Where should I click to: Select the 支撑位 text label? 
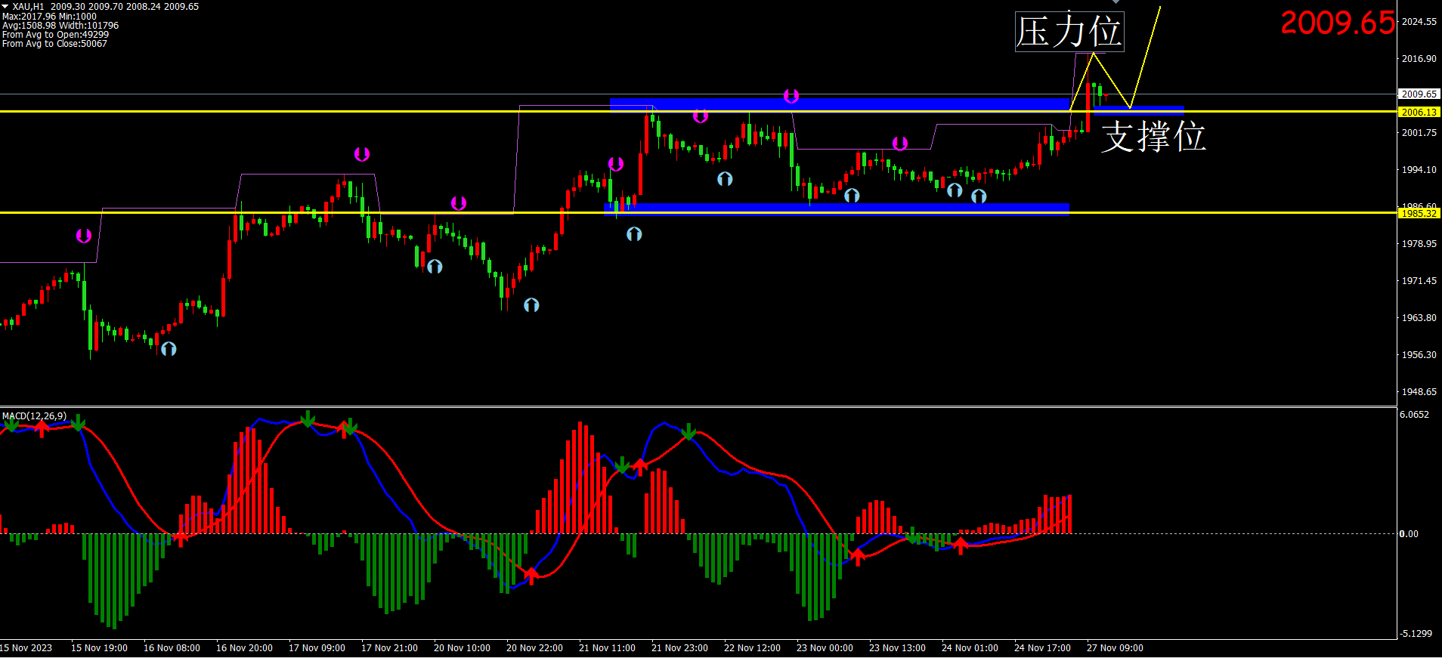[1153, 137]
